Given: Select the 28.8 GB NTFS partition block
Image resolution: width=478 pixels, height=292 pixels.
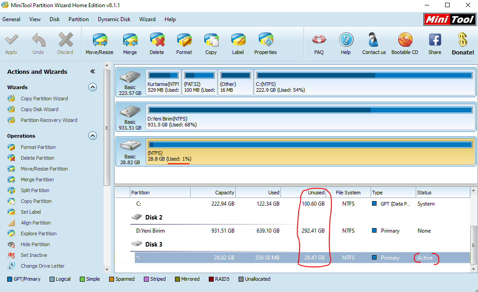Looking at the screenshot, I should click(x=311, y=152).
